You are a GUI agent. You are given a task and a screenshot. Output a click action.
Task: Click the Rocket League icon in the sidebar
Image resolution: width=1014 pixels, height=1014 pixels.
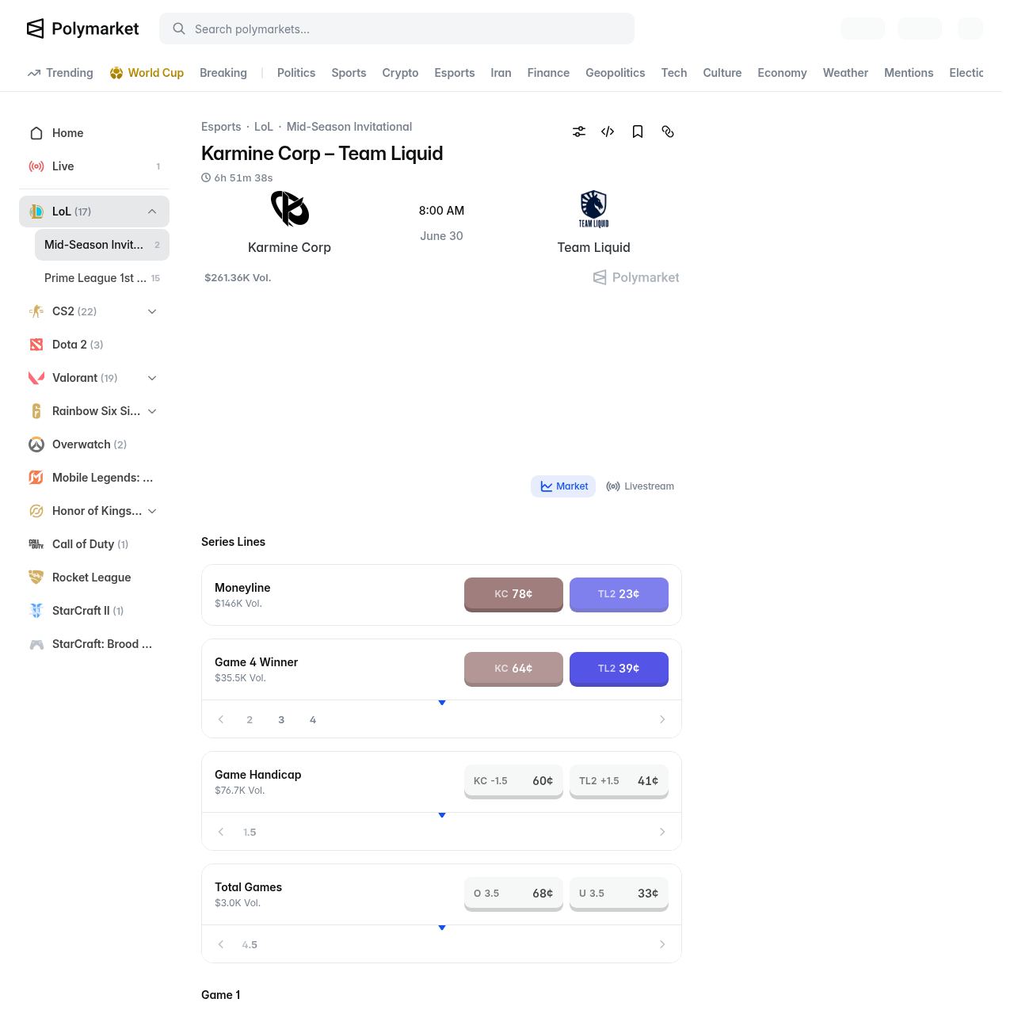coord(36,578)
